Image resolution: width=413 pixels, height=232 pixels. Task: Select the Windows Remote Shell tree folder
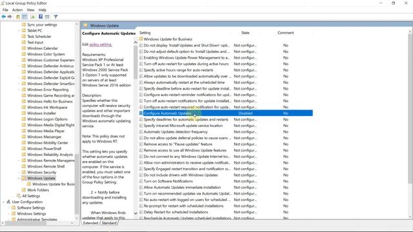click(46, 166)
